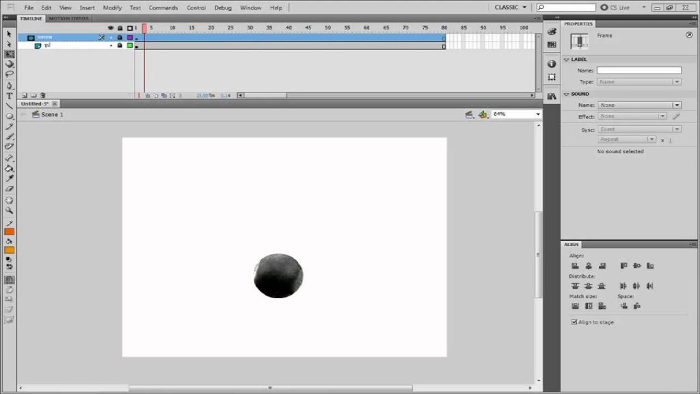Switch to the Motion Editor tab
Image resolution: width=700 pixels, height=394 pixels.
(69, 18)
